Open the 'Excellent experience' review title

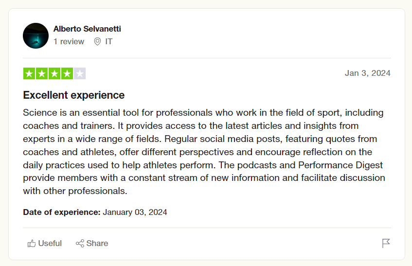[x=74, y=95]
